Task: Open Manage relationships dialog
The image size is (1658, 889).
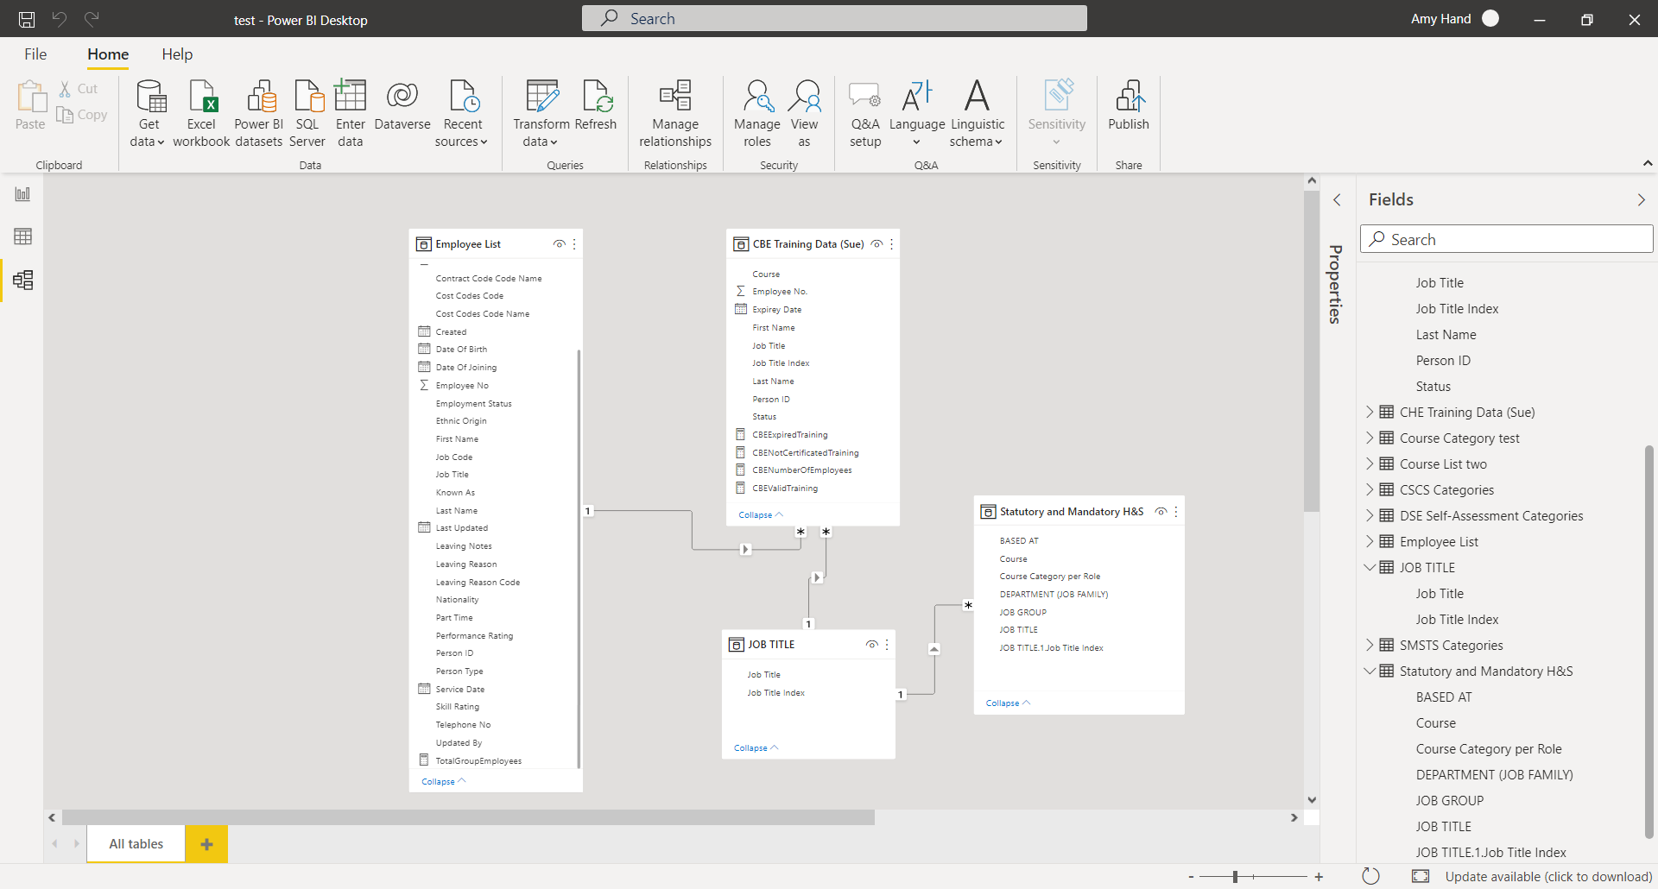Action: (675, 114)
